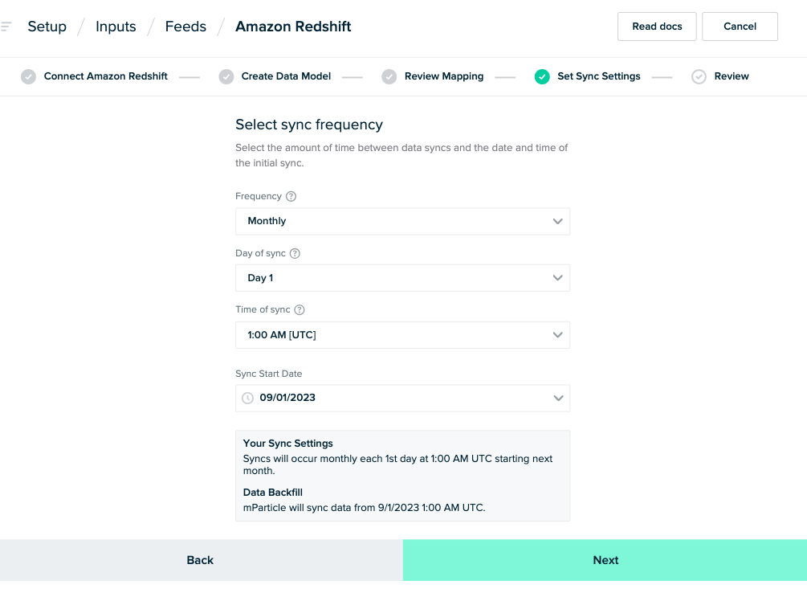Open the hamburger menu icon beside Setup
Viewport: 807px width, 593px height.
6,27
